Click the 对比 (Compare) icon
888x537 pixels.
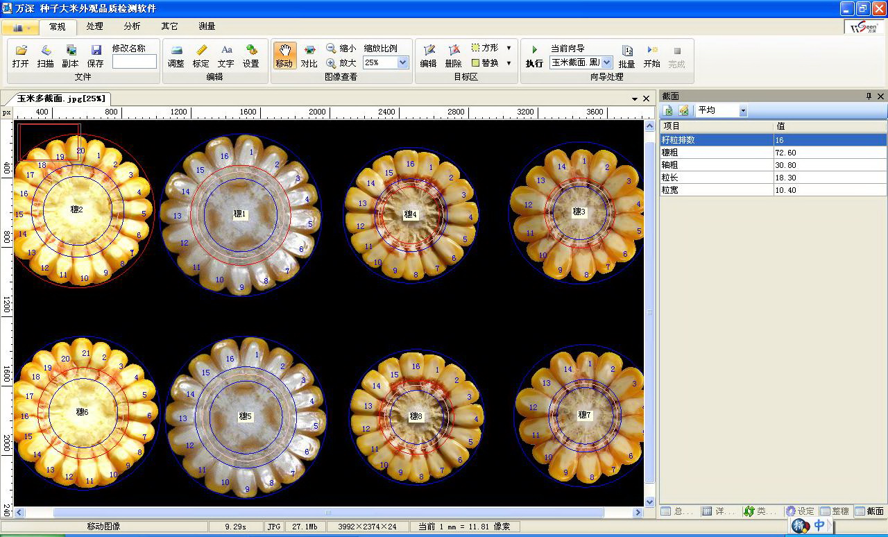(309, 51)
